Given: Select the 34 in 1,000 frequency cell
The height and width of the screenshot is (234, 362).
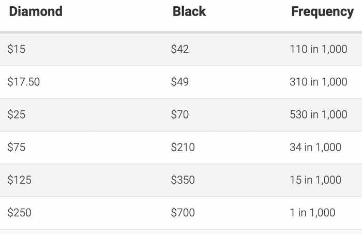Looking at the screenshot, I should coord(315,147).
